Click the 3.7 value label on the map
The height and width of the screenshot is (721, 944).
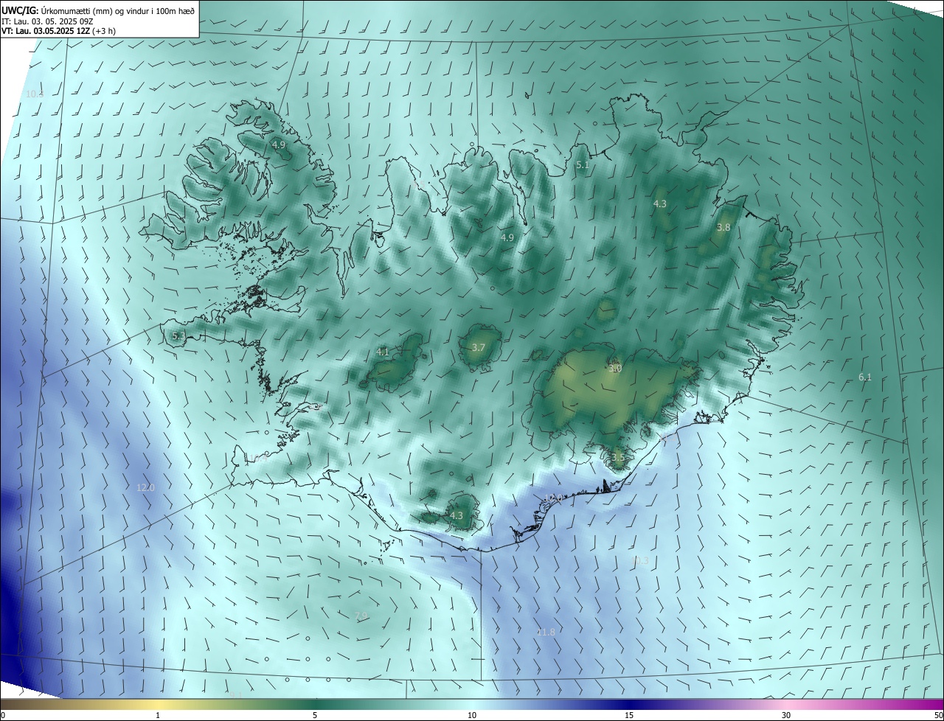479,347
